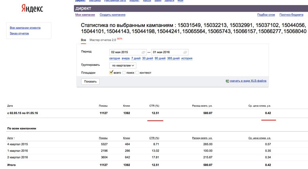Select the 'сегодня' period shortcut
This screenshot has height=169, width=308.
click(x=114, y=58)
